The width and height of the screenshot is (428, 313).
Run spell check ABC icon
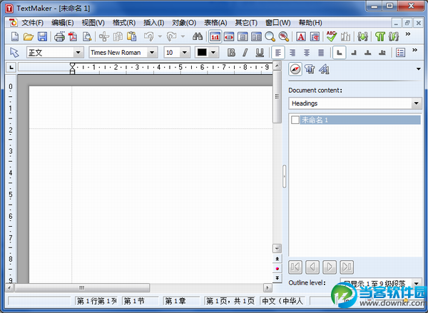[x=332, y=36]
